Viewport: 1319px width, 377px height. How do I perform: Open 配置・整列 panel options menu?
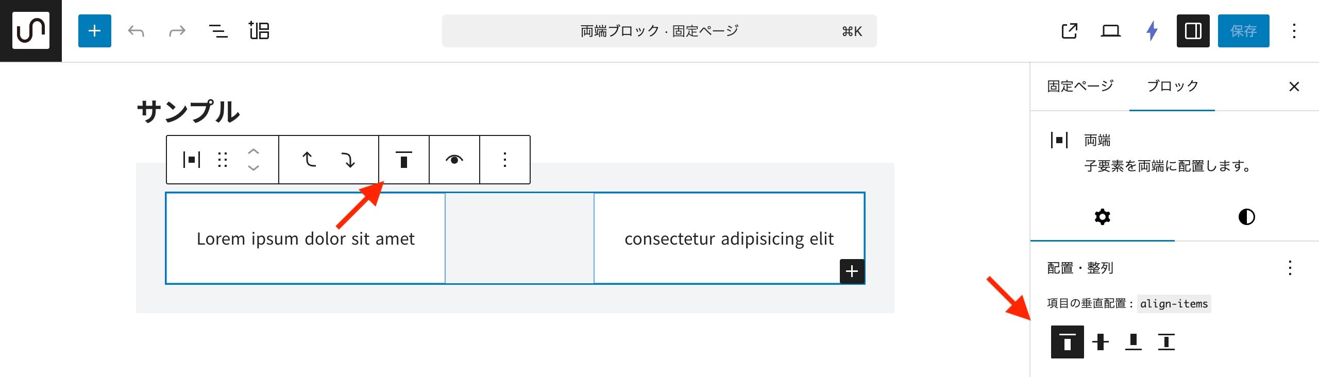pos(1290,268)
